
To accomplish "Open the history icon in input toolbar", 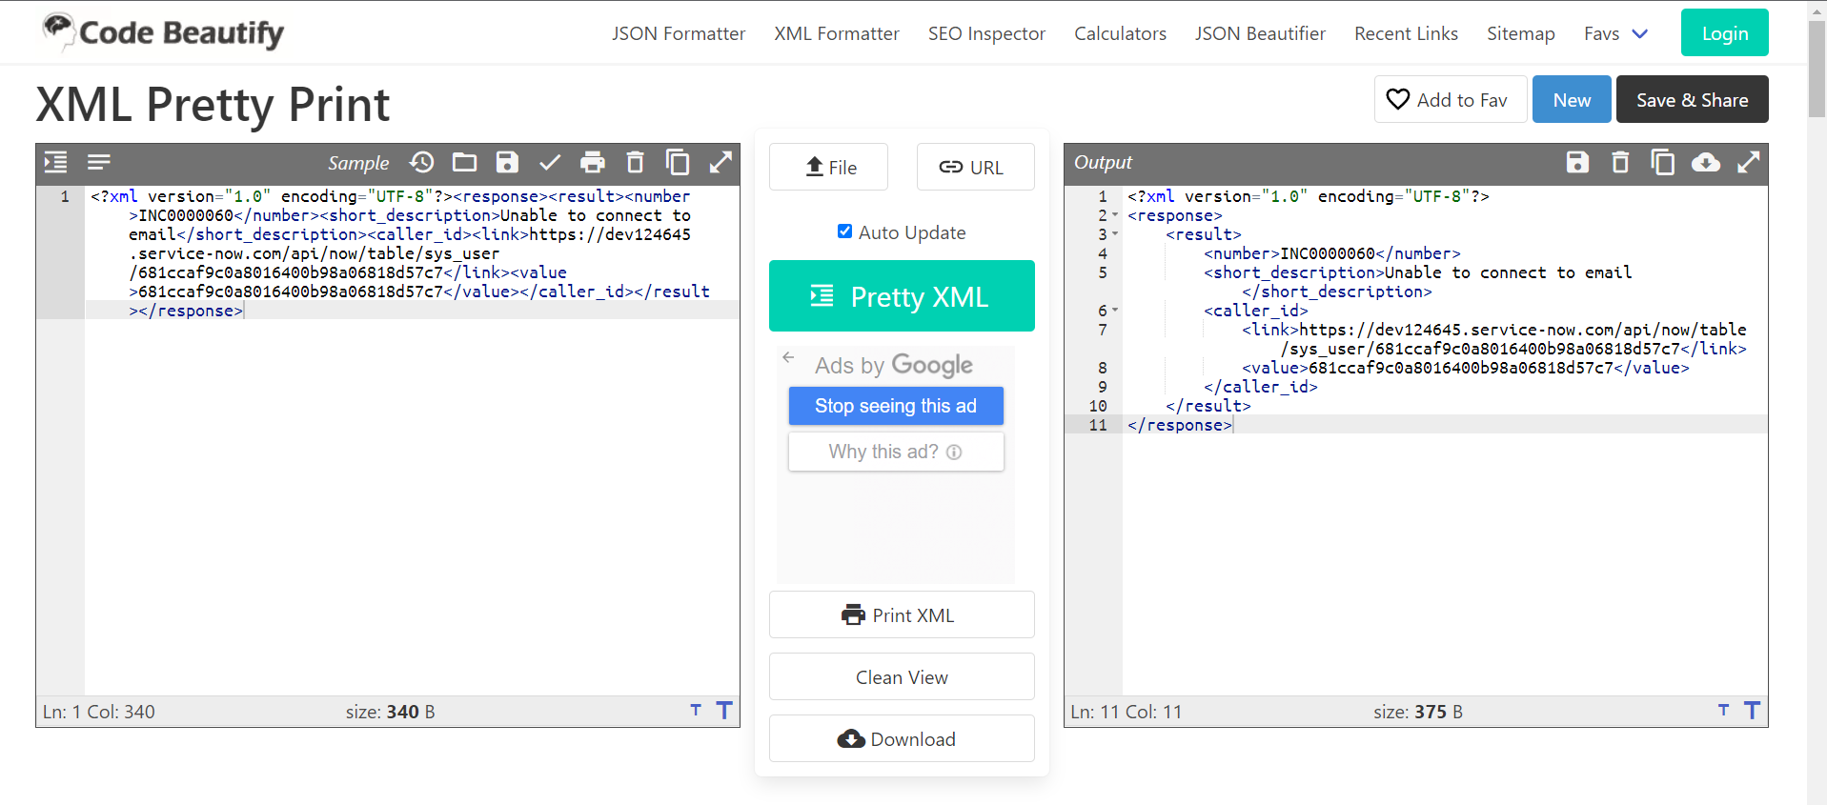I will 422,162.
